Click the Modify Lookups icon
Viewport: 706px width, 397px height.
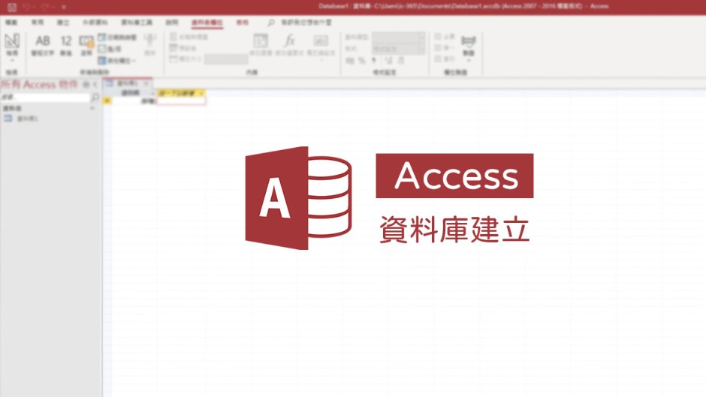pos(261,44)
